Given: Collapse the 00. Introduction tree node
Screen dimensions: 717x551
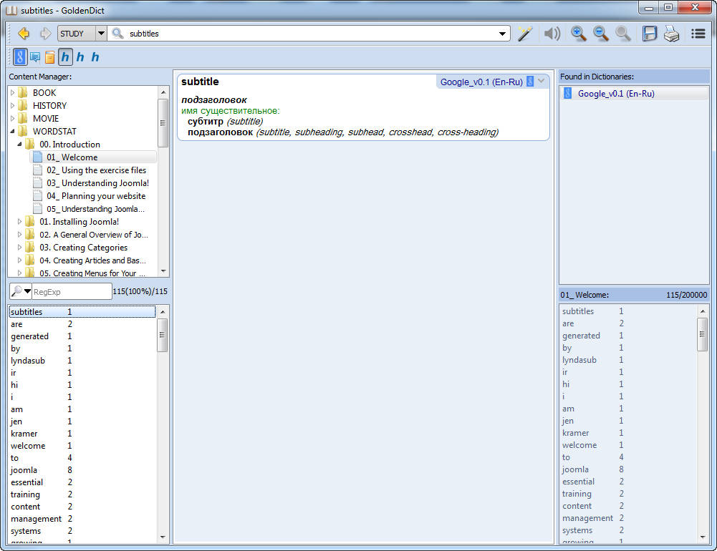Looking at the screenshot, I should 19,145.
